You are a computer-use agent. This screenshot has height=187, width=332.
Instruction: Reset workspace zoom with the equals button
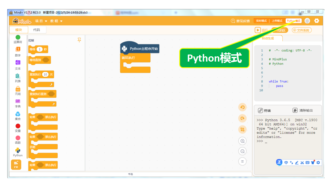[x=243, y=162]
